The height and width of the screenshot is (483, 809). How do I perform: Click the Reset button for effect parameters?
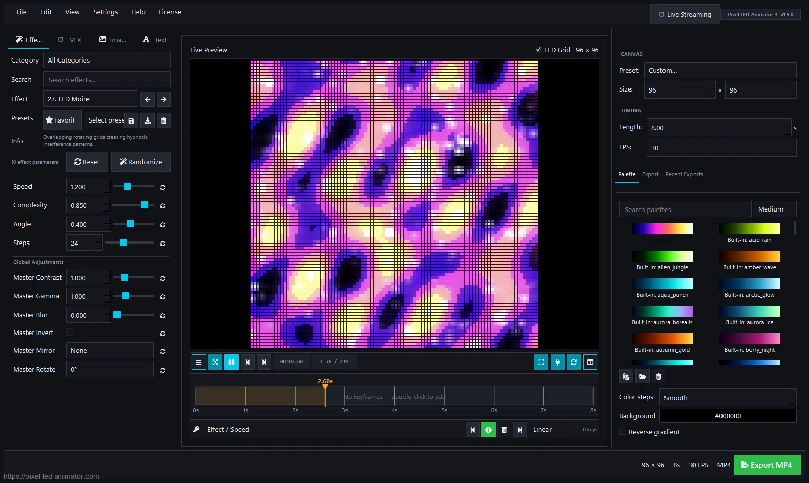tap(87, 162)
